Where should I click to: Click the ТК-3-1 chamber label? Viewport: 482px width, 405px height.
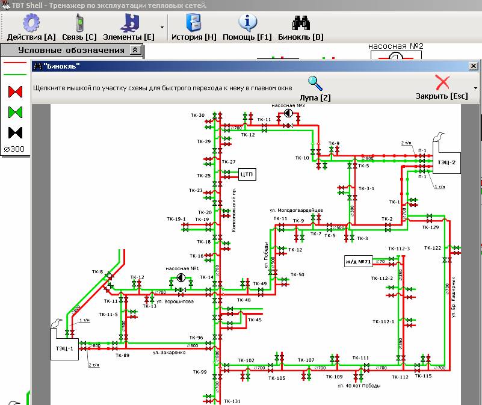[366, 188]
